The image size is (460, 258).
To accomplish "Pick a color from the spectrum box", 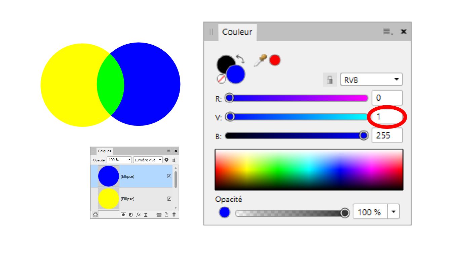I will [x=309, y=170].
